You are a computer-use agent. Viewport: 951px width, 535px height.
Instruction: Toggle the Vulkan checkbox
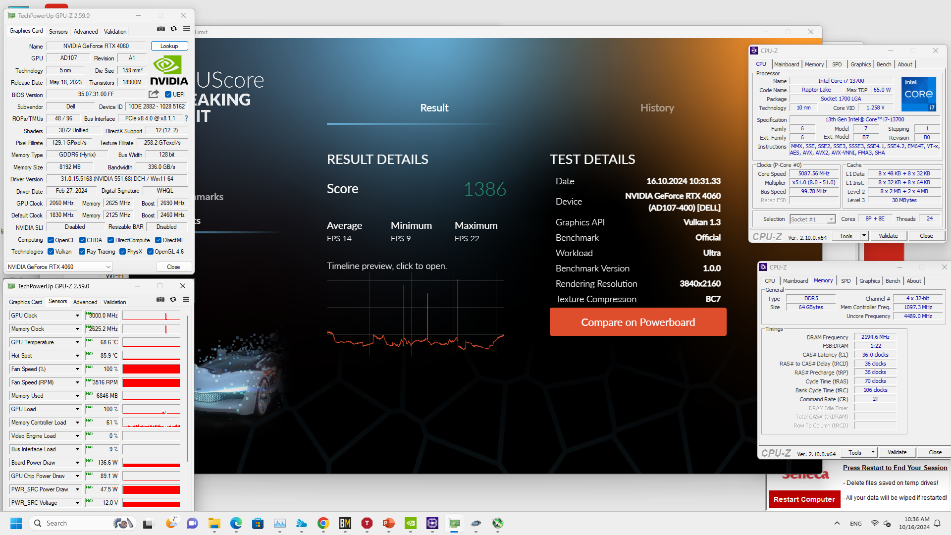[51, 252]
